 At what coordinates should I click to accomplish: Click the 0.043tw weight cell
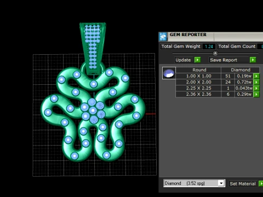(x=244, y=88)
